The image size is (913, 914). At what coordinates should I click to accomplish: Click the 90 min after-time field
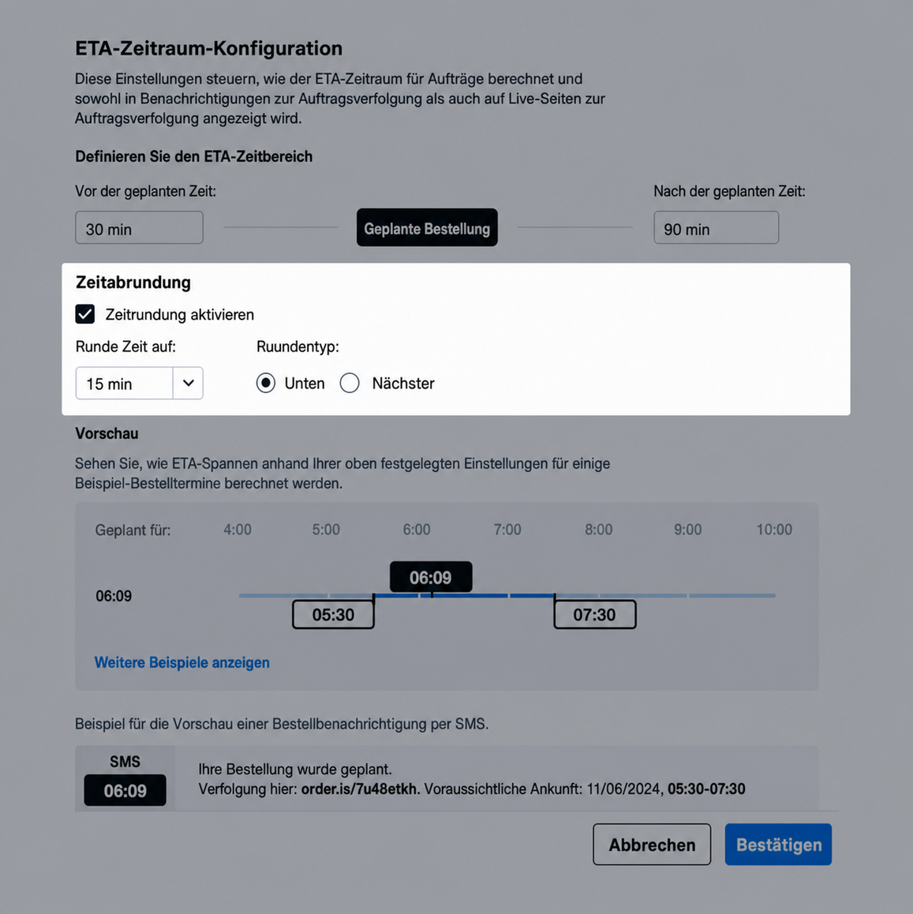click(716, 227)
